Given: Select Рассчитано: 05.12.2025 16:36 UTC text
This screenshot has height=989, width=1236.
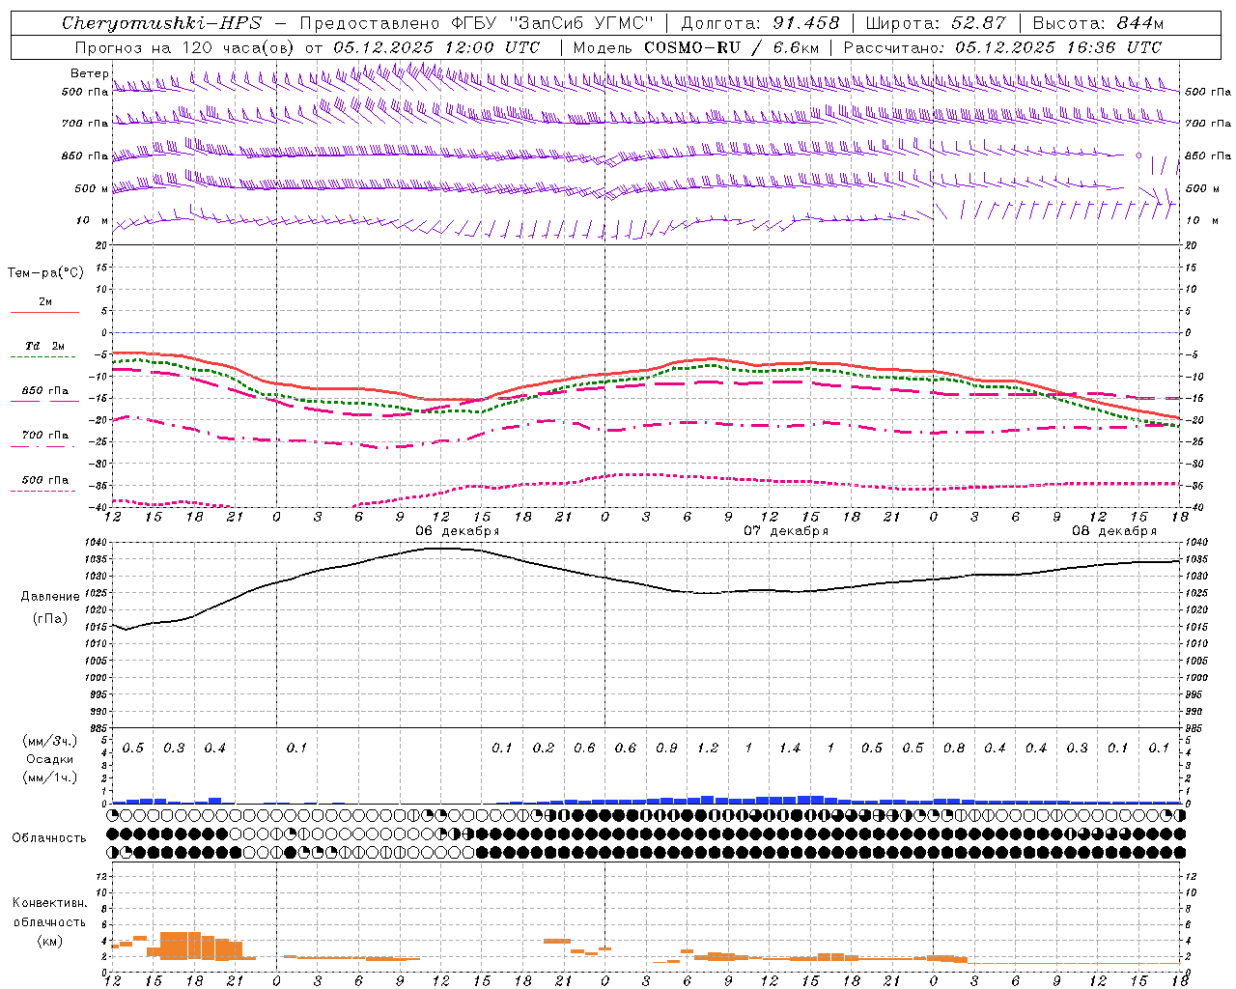Looking at the screenshot, I should [x=1002, y=47].
